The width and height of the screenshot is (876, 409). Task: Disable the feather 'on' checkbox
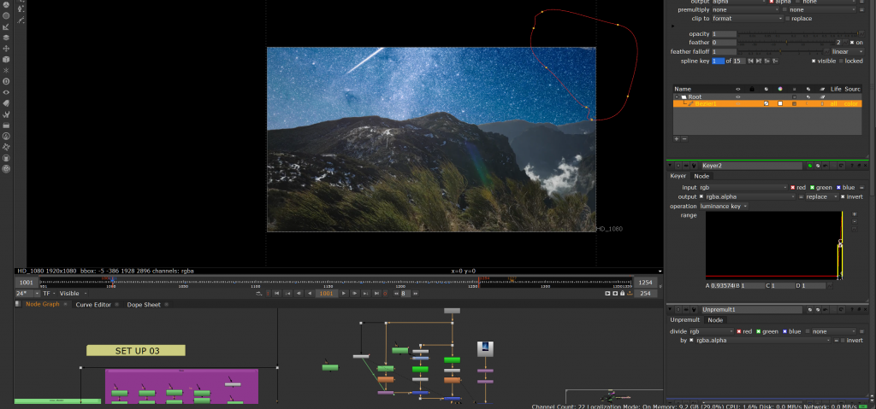click(x=852, y=43)
